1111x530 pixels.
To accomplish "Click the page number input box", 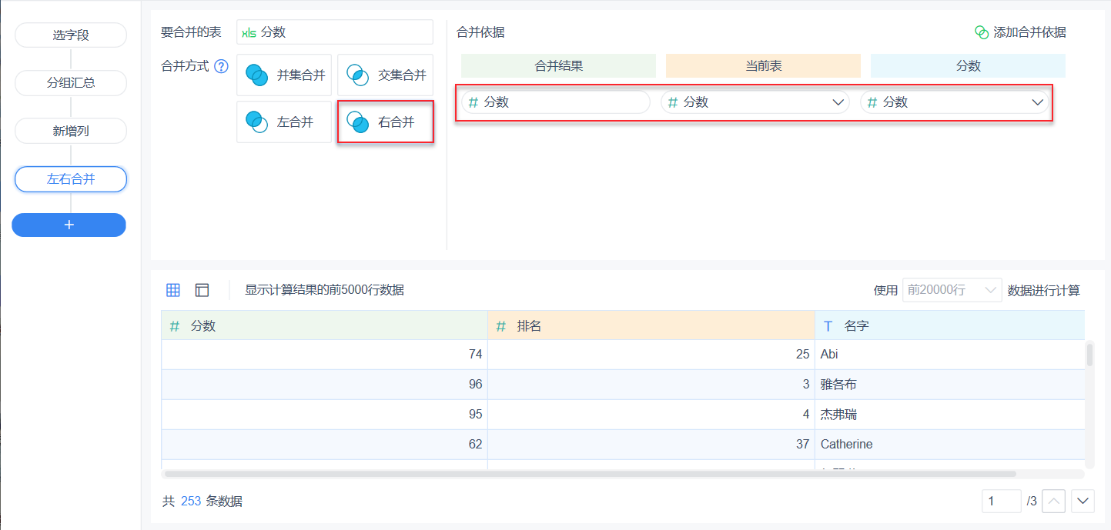I will click(1001, 502).
